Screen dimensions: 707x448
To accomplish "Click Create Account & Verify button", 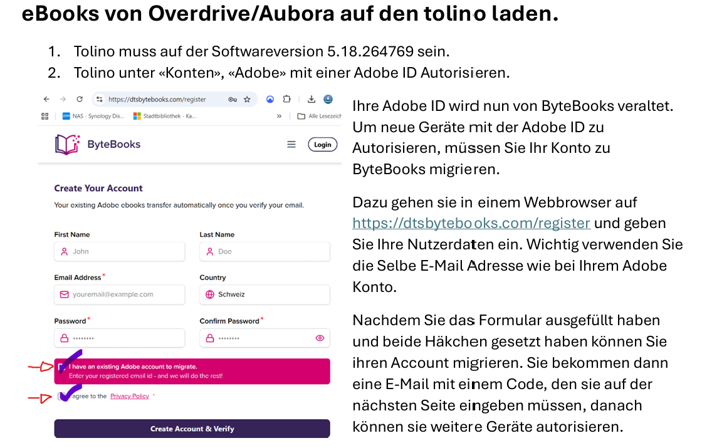I will 192,429.
